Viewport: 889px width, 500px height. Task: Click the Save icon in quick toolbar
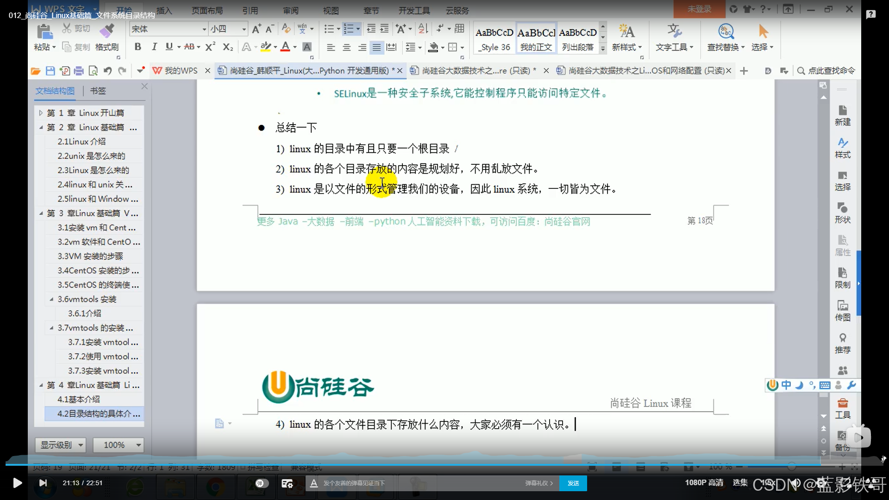click(x=50, y=71)
